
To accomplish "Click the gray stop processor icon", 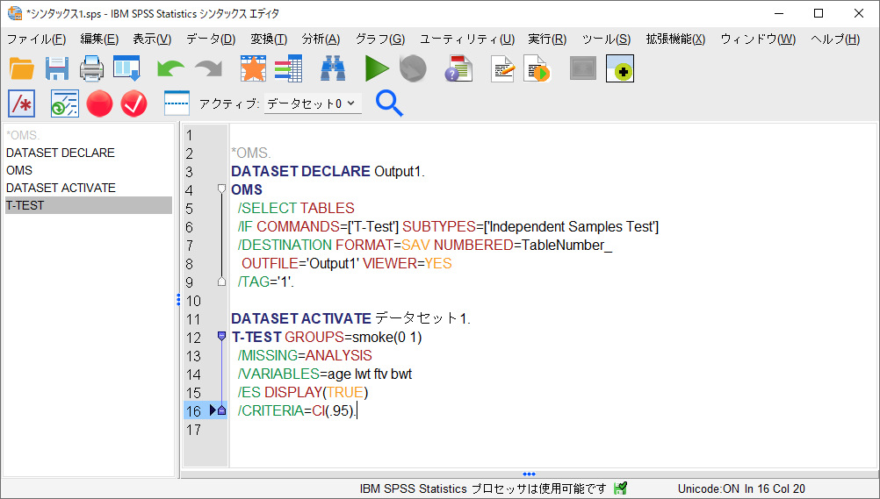I will pyautogui.click(x=413, y=69).
